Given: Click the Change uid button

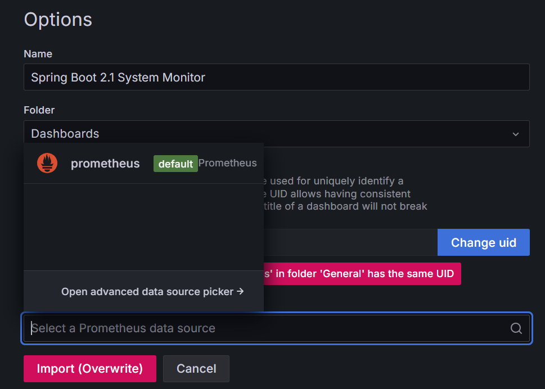Looking at the screenshot, I should coord(484,242).
